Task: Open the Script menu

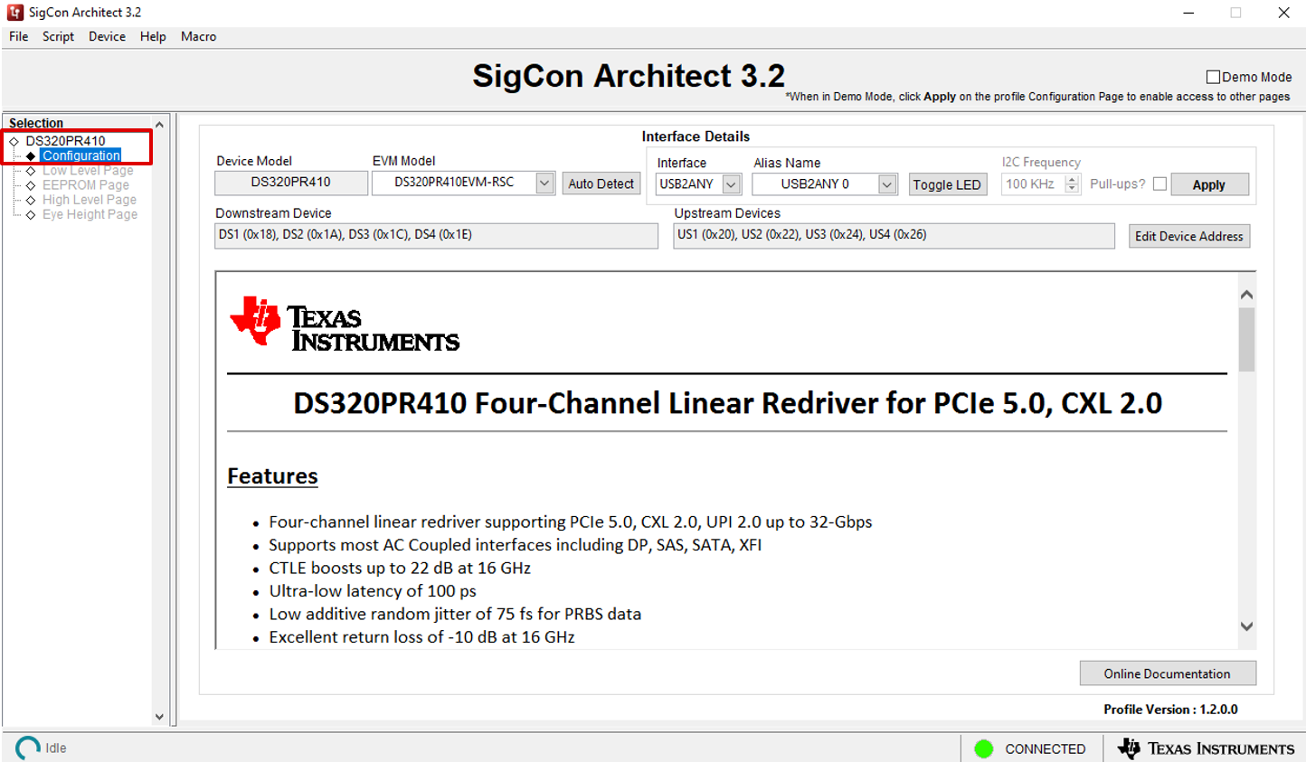Action: [x=58, y=36]
